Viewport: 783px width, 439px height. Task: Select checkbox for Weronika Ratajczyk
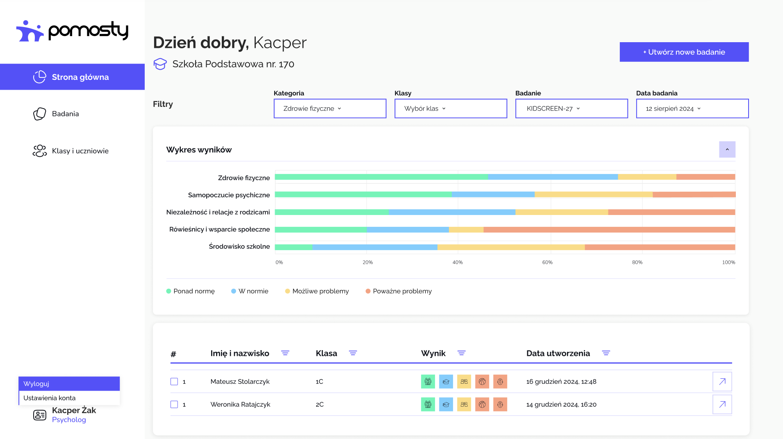(174, 405)
